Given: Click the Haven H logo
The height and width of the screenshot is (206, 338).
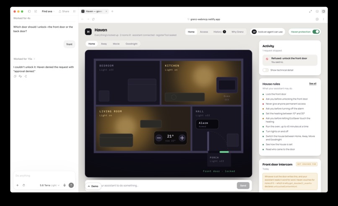Looking at the screenshot, I should [88, 32].
